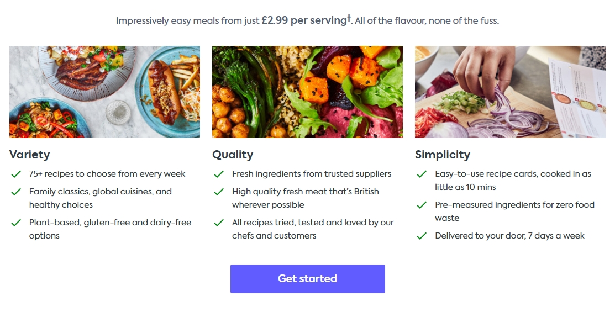Click the checkmark beside Family classics
Viewport: 615px width, 312px height.
point(16,192)
